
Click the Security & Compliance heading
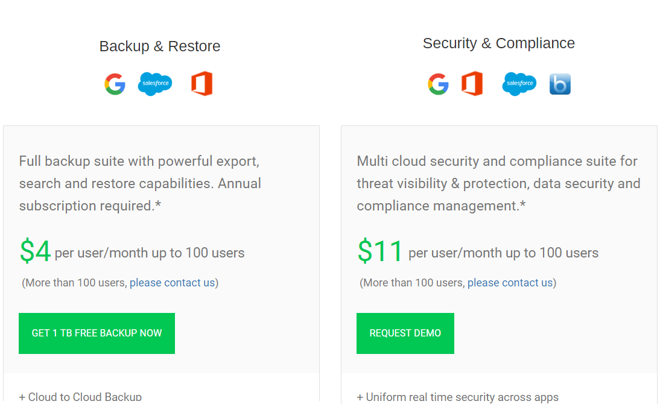click(x=498, y=43)
